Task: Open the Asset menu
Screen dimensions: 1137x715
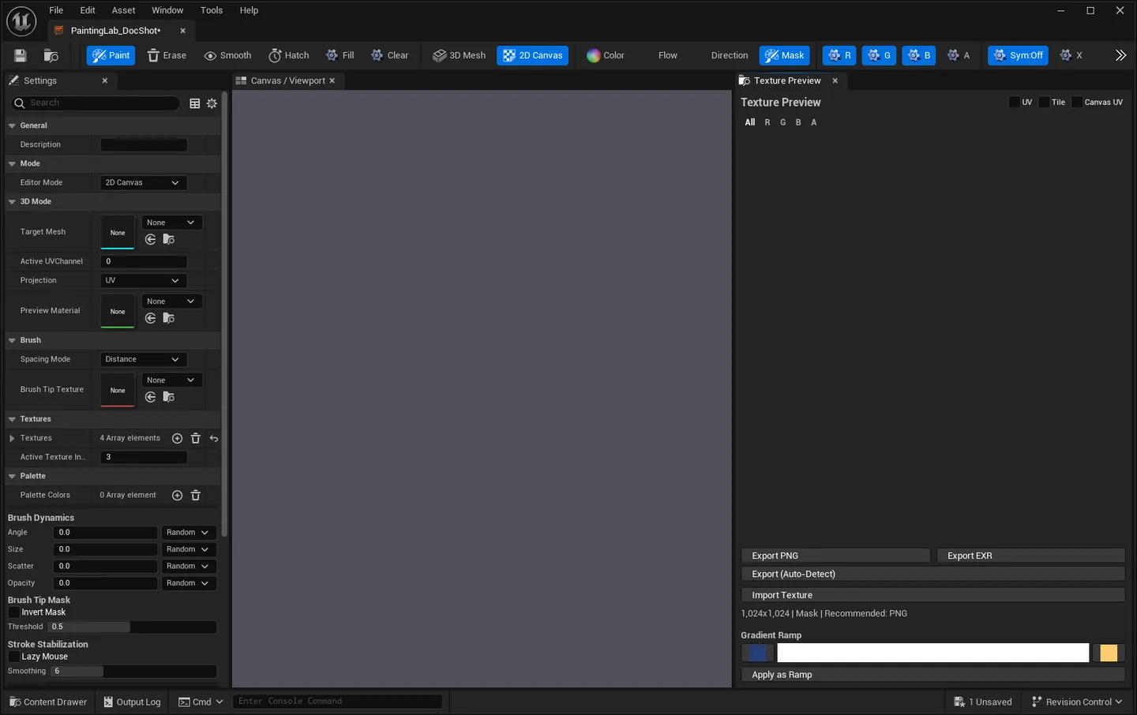Action: tap(123, 10)
